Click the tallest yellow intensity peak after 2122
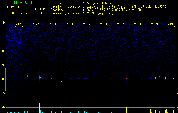The image size is (178, 113). coord(40,108)
